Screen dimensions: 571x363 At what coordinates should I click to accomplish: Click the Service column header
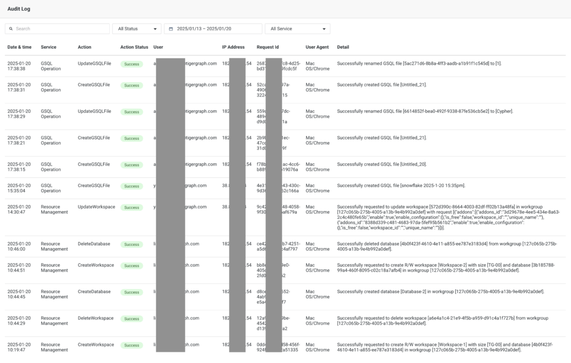(49, 47)
